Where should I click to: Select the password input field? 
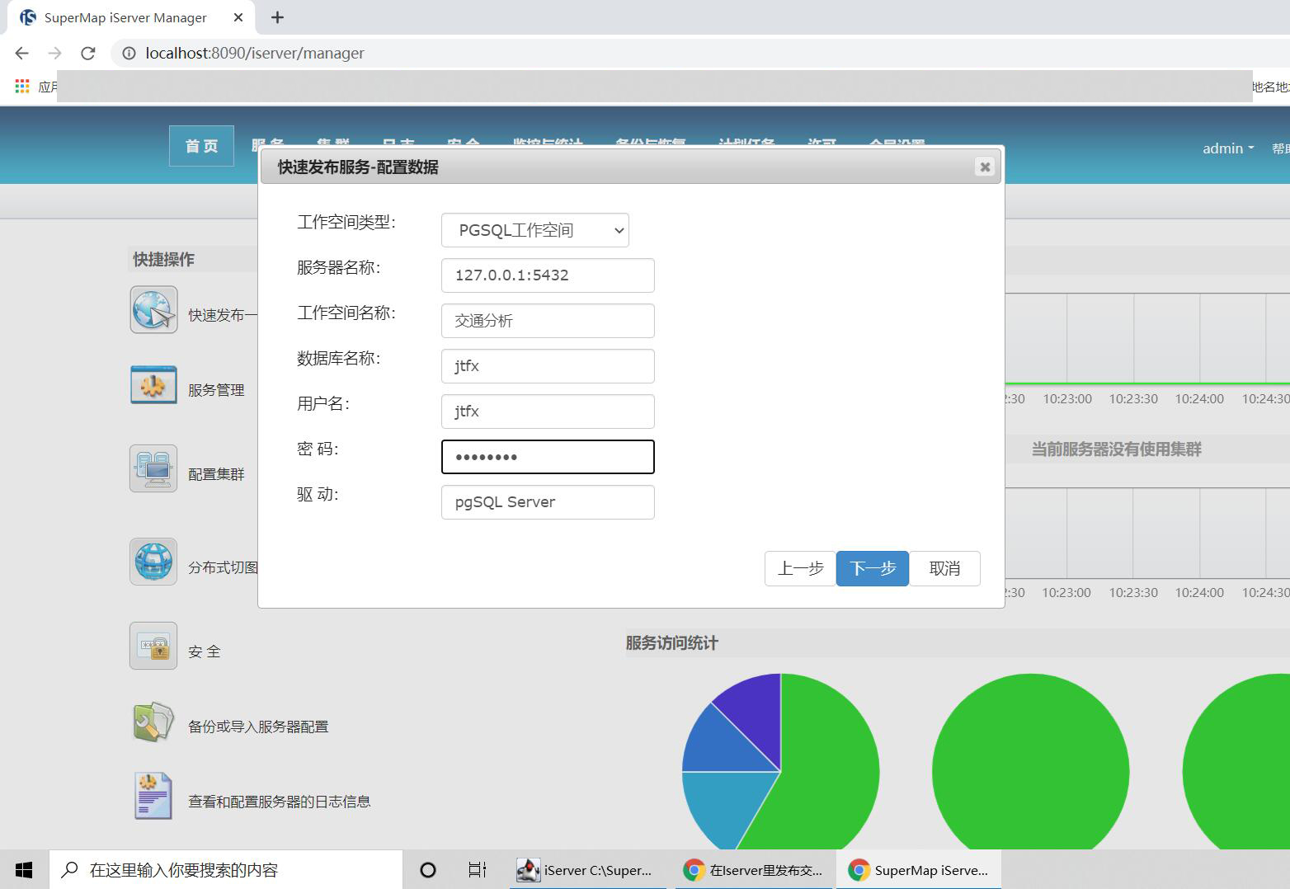548,457
